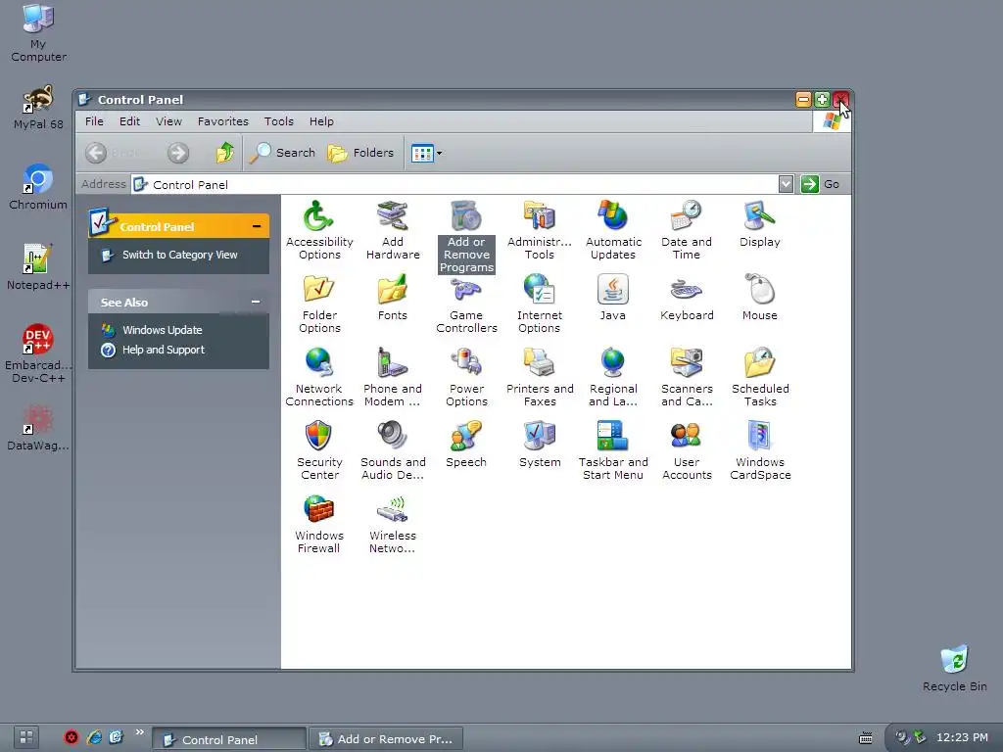Open Scheduled Tasks folder icon

pyautogui.click(x=760, y=377)
